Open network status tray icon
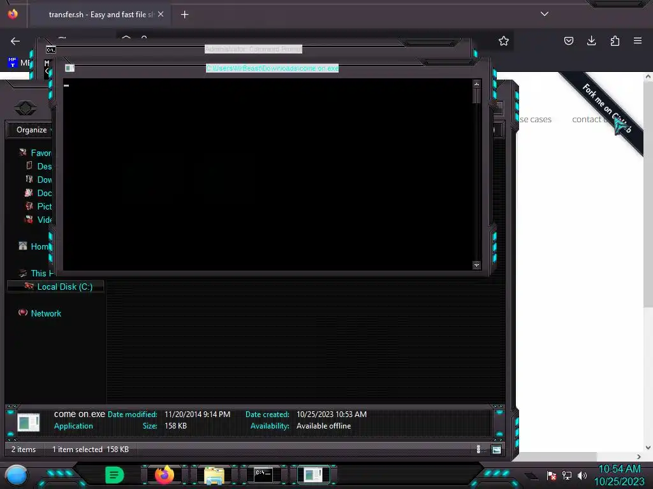 point(566,475)
